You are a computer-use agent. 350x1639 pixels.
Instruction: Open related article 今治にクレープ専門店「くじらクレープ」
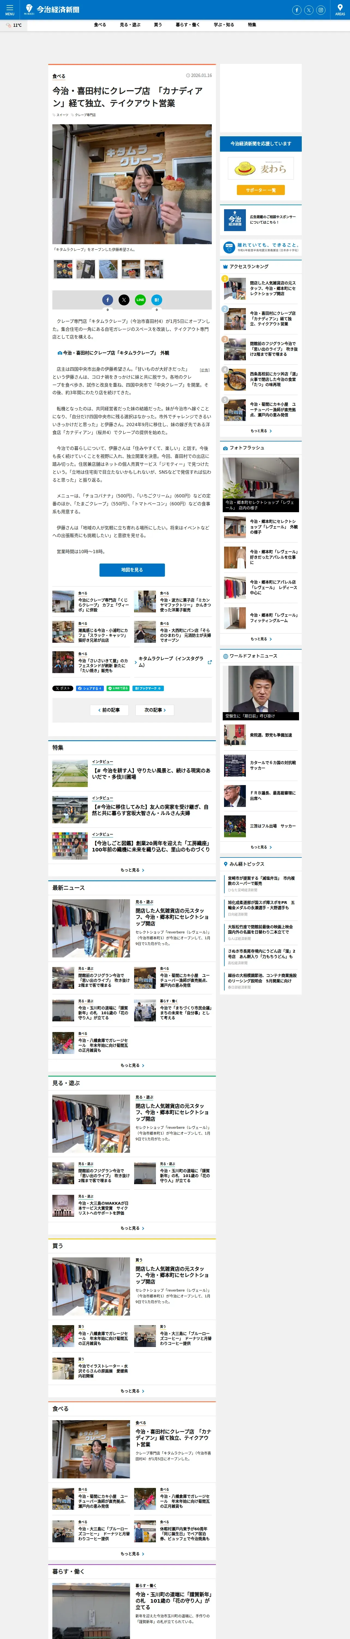(x=91, y=602)
